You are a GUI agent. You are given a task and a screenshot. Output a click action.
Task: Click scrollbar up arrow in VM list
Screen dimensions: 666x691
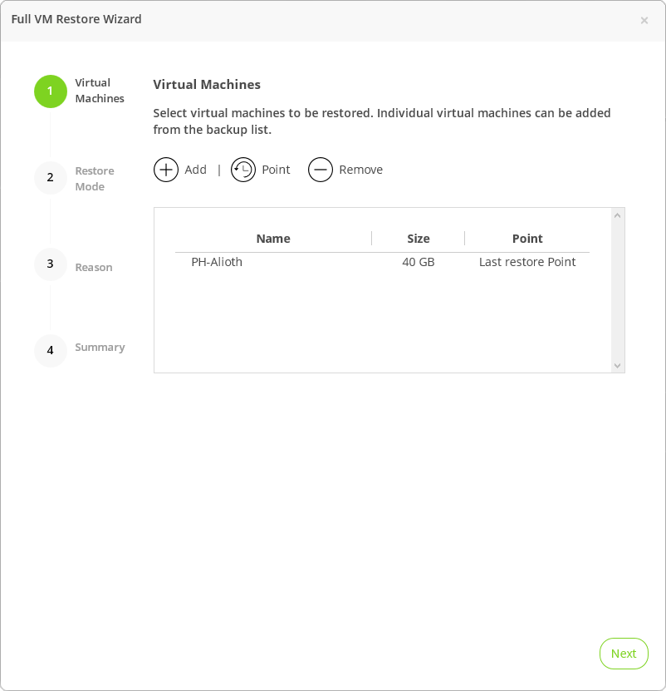pyautogui.click(x=617, y=216)
